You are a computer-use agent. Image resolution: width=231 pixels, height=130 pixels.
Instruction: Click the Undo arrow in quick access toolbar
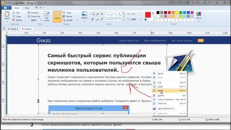coord(36,8)
